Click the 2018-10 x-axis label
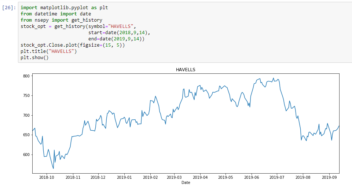The image size is (352, 185). point(47,177)
